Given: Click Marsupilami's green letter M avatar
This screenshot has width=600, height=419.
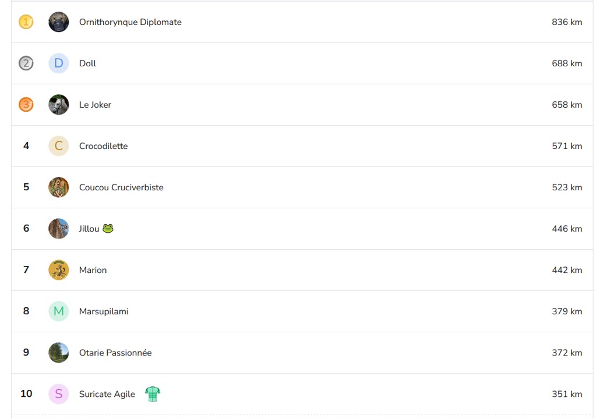Looking at the screenshot, I should pos(58,311).
